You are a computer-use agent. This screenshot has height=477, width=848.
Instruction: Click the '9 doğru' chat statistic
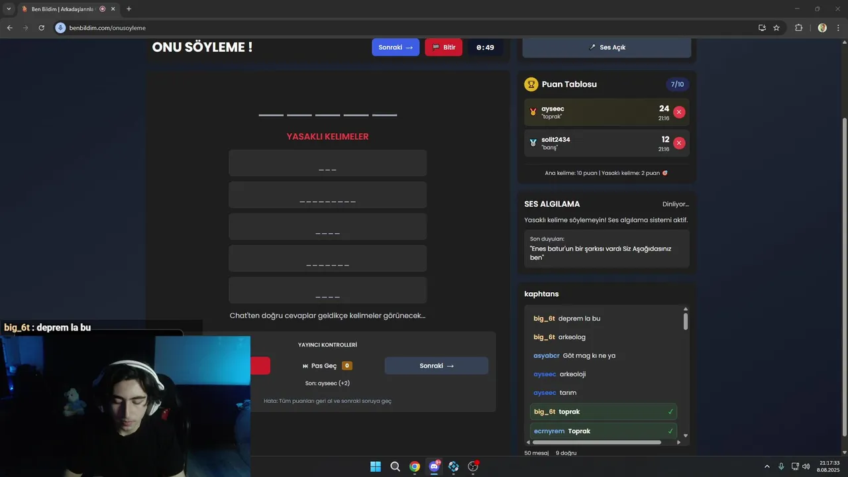(566, 453)
